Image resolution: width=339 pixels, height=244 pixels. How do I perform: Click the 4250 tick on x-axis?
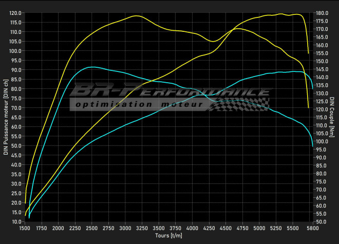point(210,228)
